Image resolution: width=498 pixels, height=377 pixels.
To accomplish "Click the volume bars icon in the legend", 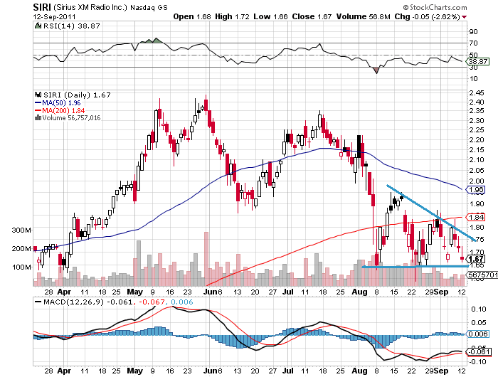I will (38, 118).
